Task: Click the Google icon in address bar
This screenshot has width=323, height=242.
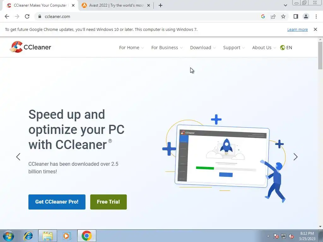Action: 263,16
